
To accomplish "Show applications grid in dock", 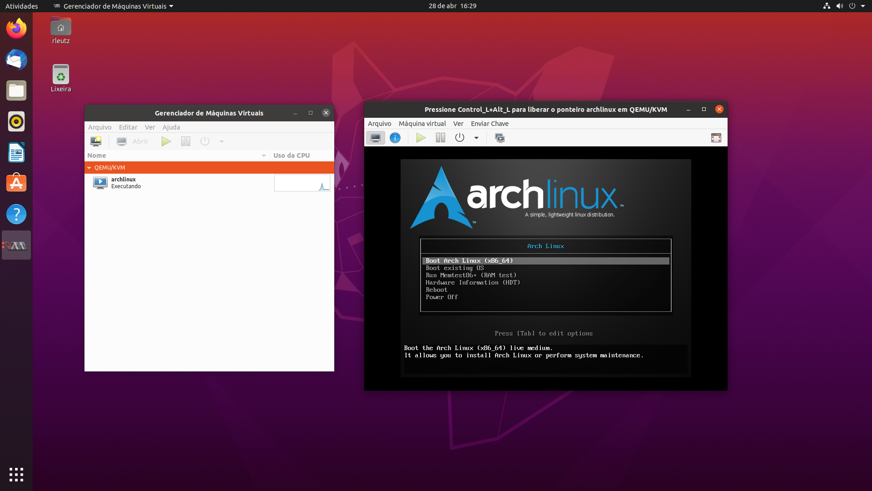I will pos(16,475).
